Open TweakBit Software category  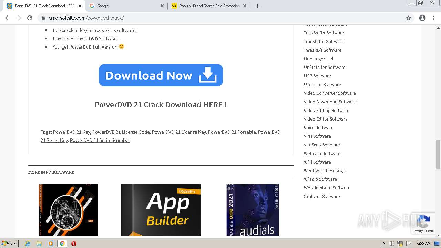(322, 50)
